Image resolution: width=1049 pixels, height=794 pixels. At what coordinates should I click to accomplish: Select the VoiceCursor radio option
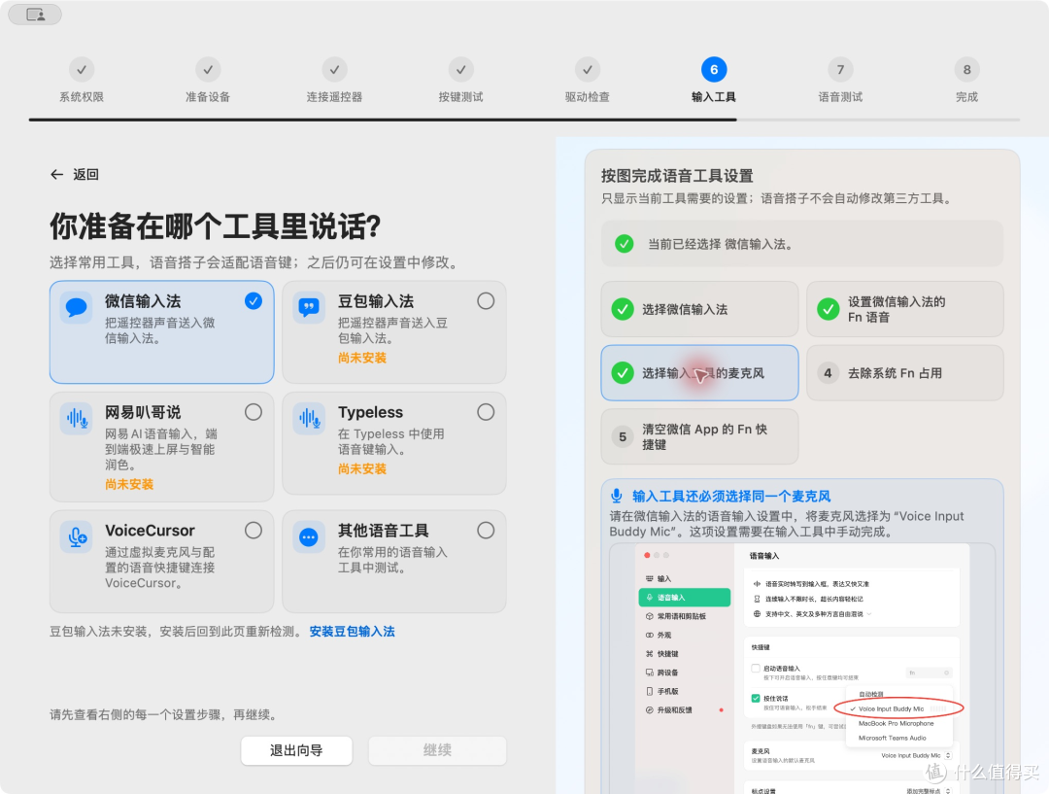point(254,531)
